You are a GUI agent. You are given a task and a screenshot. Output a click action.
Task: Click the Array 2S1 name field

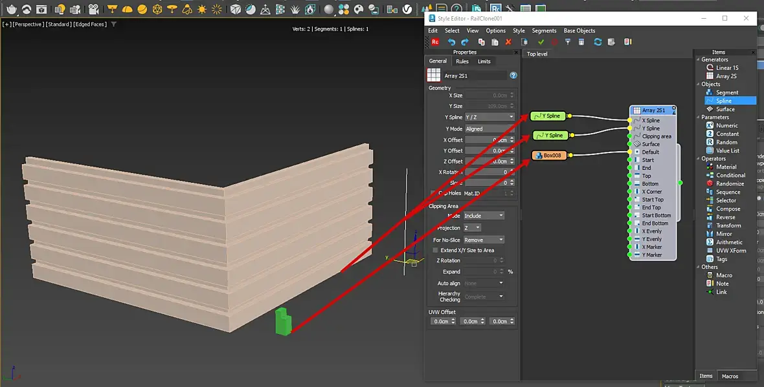coord(475,76)
